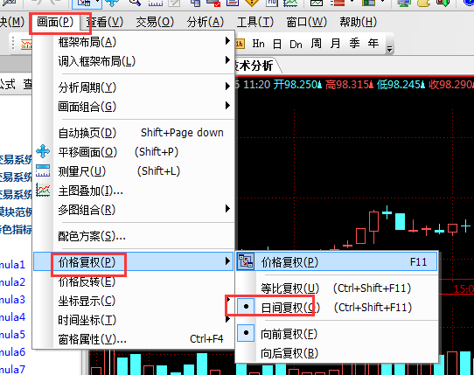
Task: Expand the 时间坐标(T) submenu
Action: pyautogui.click(x=133, y=320)
